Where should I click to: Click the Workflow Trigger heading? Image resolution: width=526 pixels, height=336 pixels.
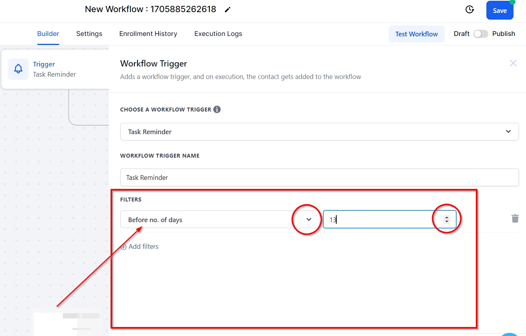(154, 63)
